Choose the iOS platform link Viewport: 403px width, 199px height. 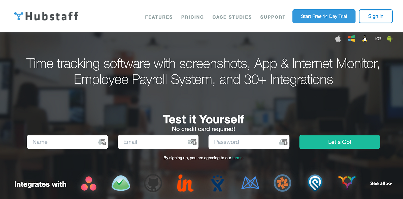(378, 39)
